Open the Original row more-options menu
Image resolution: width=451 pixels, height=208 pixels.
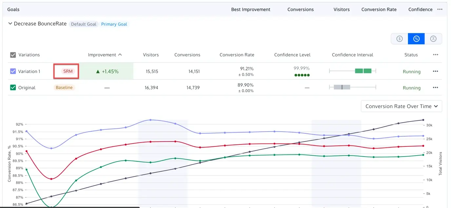[x=435, y=87]
